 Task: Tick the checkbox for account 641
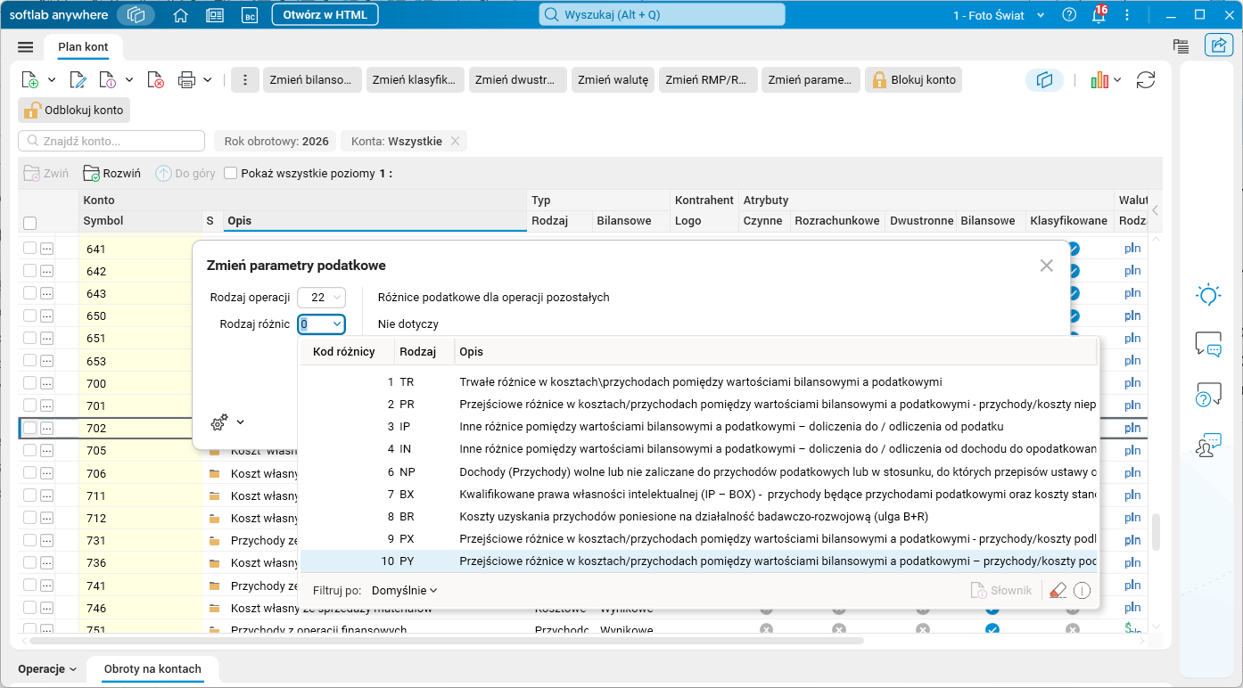click(30, 249)
